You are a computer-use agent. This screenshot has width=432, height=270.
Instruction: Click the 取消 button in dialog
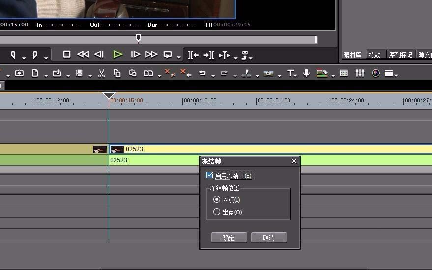pyautogui.click(x=268, y=238)
